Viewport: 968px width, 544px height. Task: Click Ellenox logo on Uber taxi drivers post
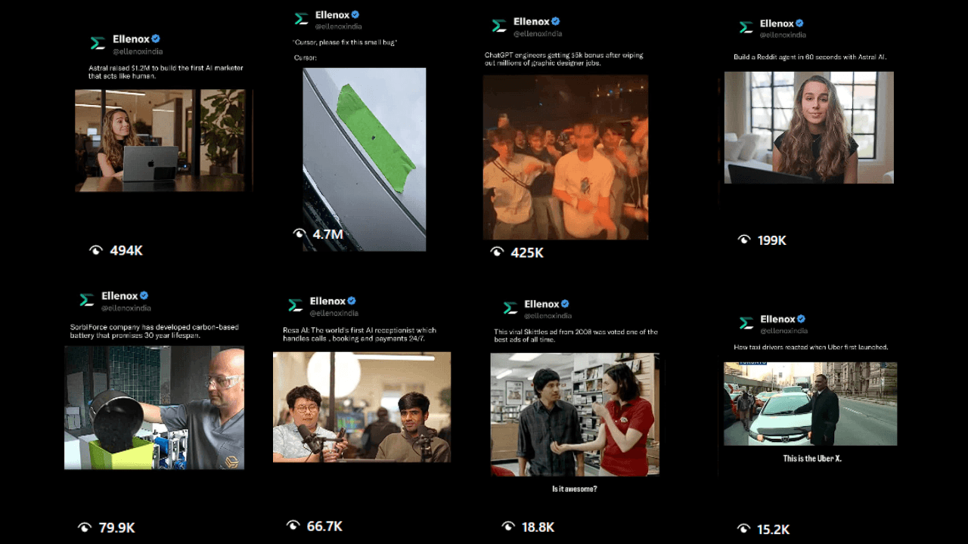(746, 323)
